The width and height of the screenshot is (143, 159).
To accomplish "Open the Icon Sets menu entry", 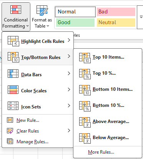I will [x=38, y=106].
